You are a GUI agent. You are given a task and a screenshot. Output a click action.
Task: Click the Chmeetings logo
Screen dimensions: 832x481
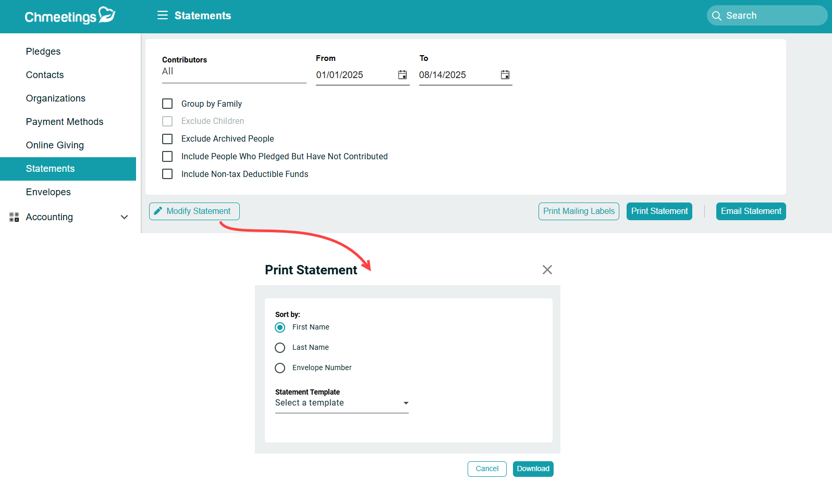70,16
